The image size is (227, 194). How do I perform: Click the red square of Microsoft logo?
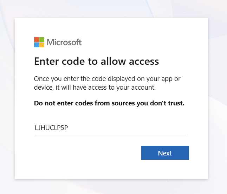pyautogui.click(x=37, y=39)
